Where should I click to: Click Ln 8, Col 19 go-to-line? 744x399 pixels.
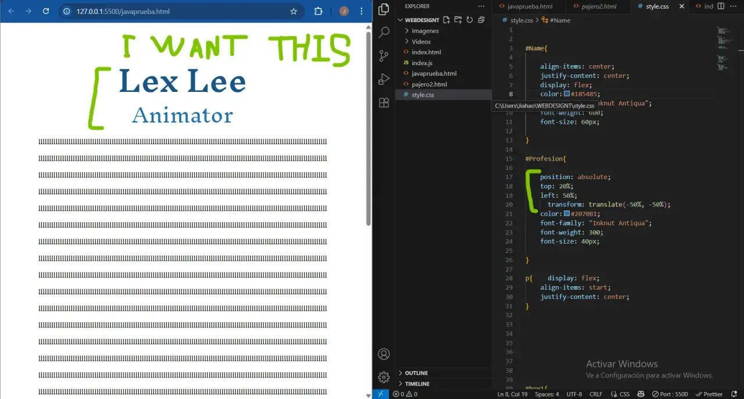[x=512, y=394]
